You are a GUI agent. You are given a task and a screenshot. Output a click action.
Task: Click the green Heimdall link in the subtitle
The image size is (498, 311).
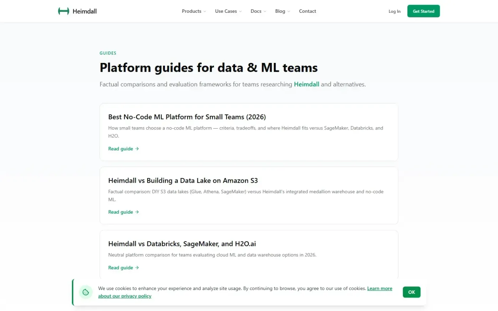[306, 84]
